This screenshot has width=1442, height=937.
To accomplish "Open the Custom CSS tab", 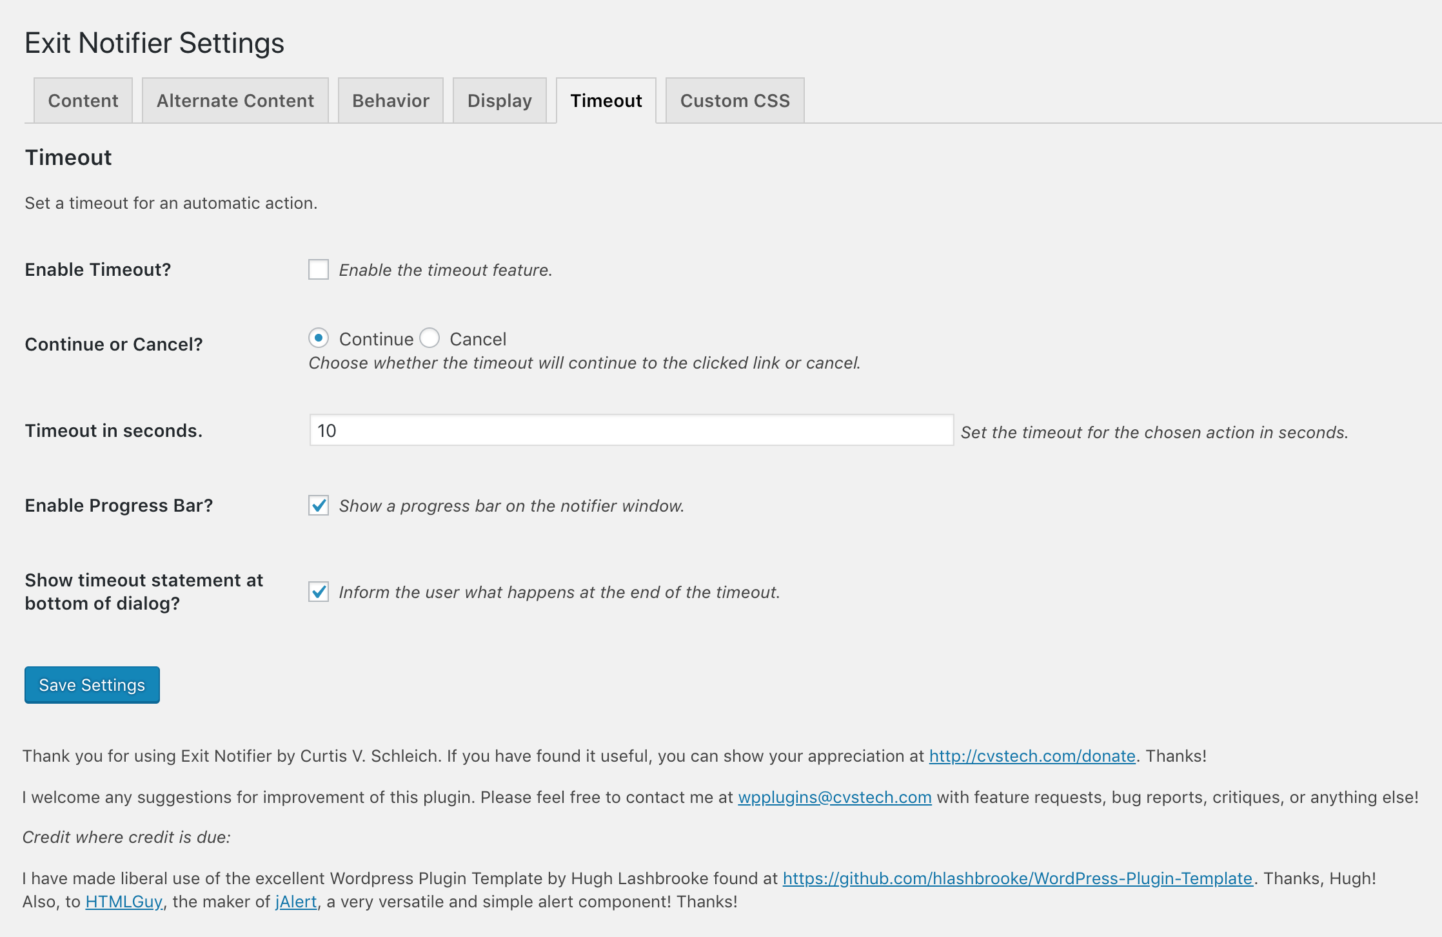I will (x=735, y=101).
